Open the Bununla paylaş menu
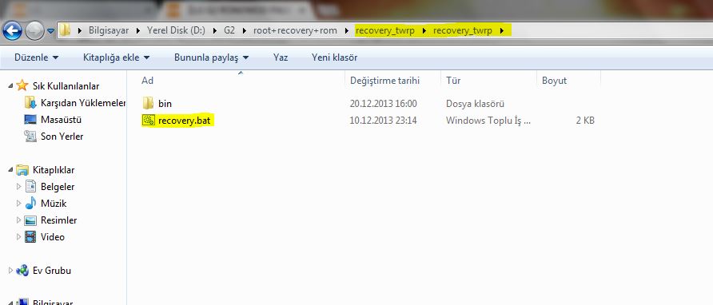 (x=212, y=57)
